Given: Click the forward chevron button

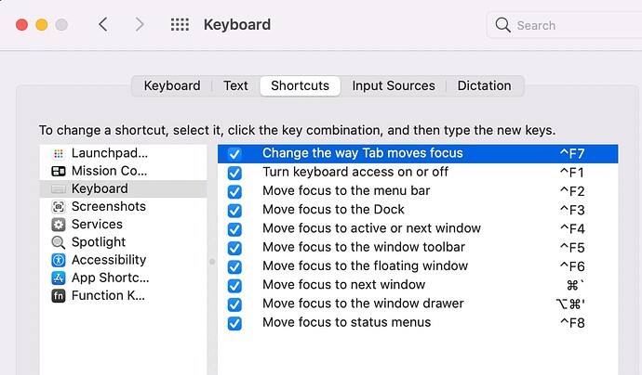Looking at the screenshot, I should pyautogui.click(x=140, y=25).
